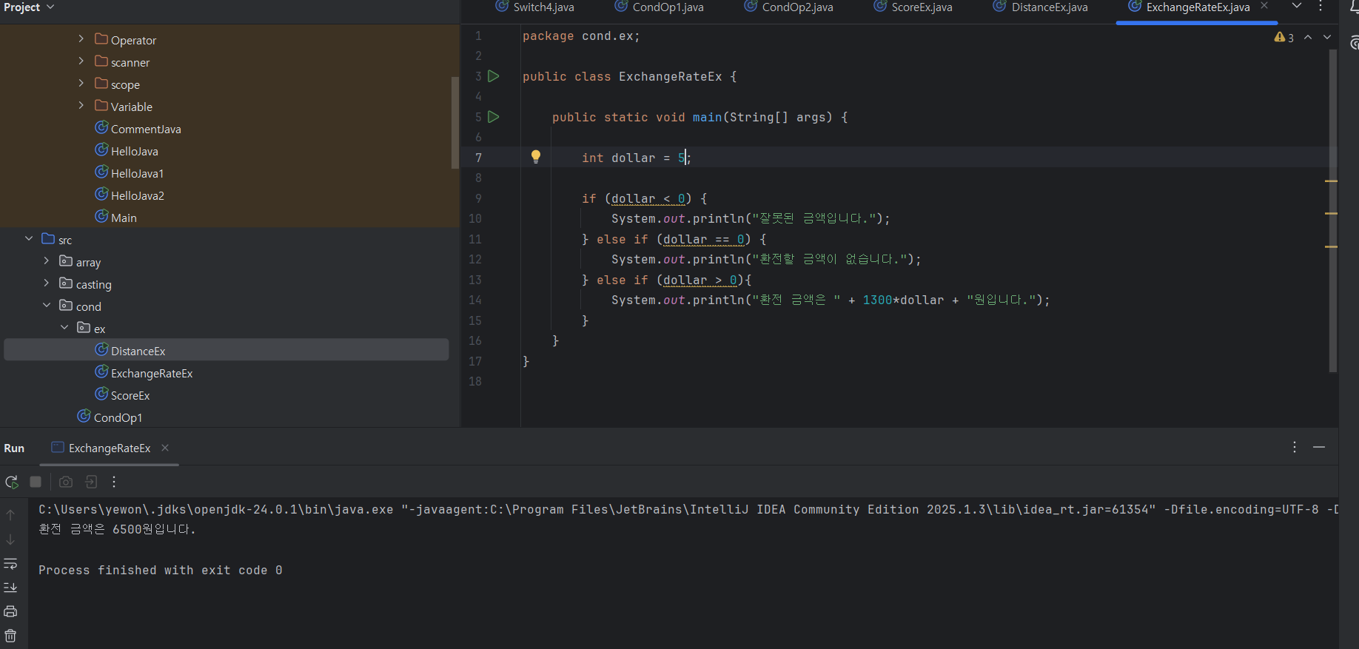Rerun ExchangeRateEx in the Run panel
1359x649 pixels.
(x=12, y=482)
